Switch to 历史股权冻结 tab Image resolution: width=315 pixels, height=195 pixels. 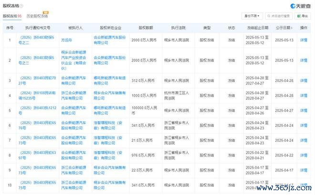point(37,16)
